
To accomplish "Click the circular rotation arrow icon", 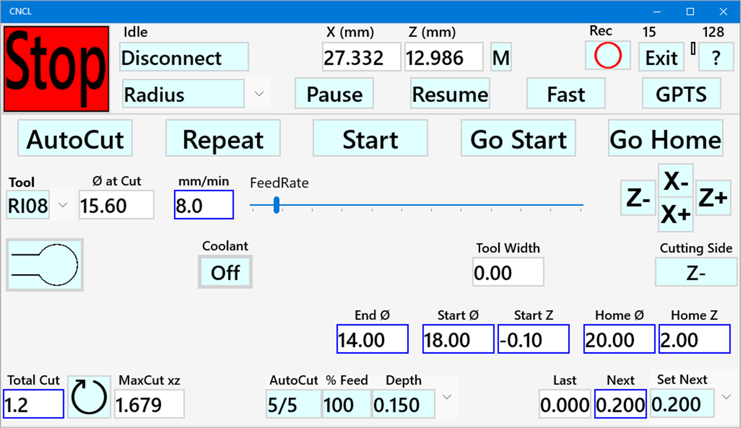I will click(89, 397).
